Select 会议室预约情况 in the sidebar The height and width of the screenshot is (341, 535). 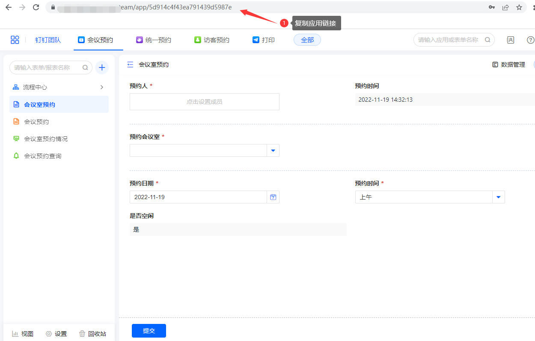[46, 139]
